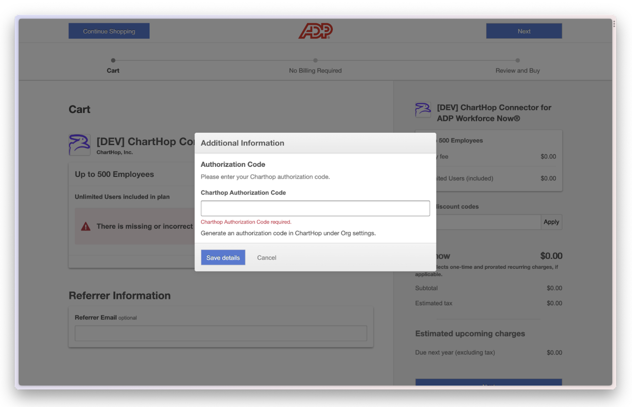
Task: Cancel the Additional Information dialog
Action: [267, 257]
